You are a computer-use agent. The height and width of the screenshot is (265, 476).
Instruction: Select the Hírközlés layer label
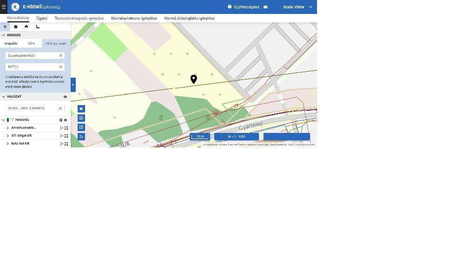[22, 120]
